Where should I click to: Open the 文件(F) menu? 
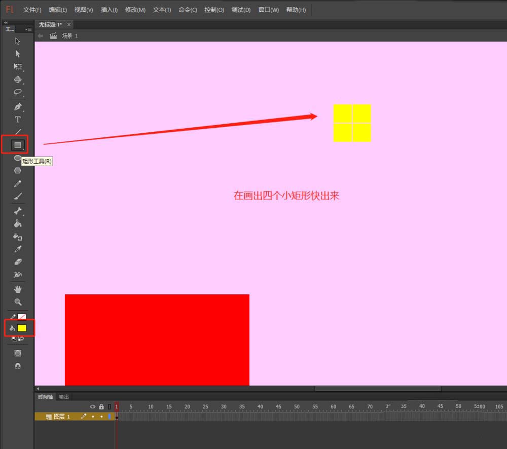click(x=32, y=10)
